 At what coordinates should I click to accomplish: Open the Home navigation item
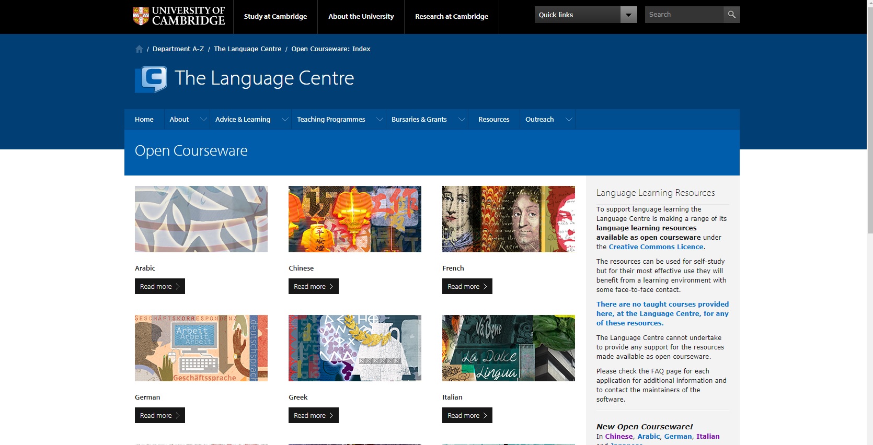click(144, 120)
